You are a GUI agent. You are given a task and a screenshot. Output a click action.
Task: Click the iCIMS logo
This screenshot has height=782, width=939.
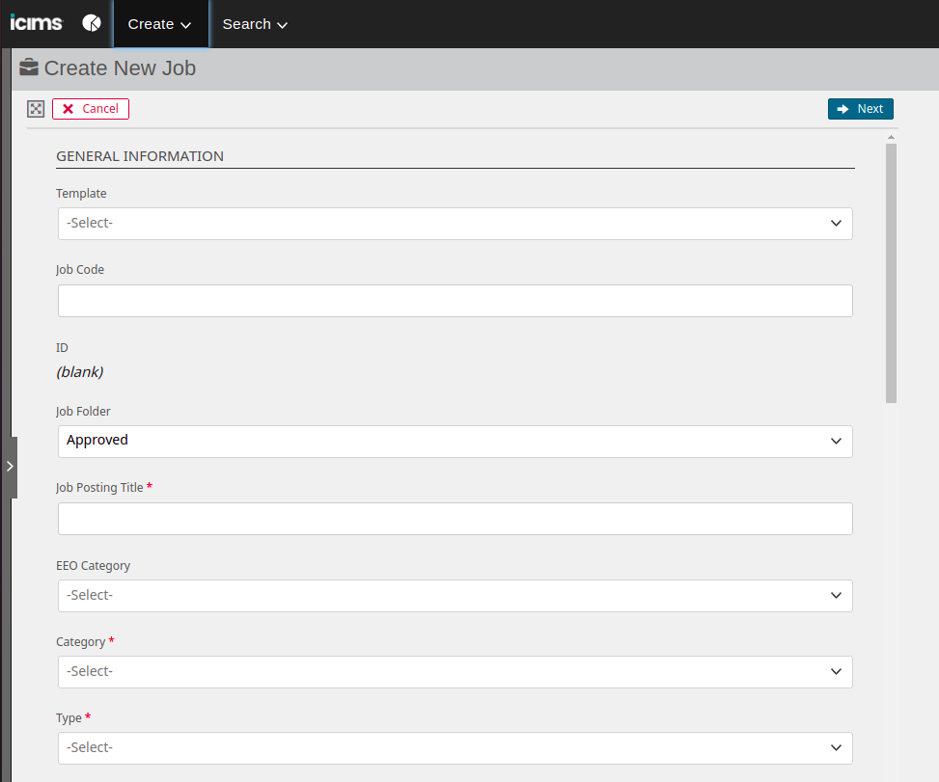point(36,23)
